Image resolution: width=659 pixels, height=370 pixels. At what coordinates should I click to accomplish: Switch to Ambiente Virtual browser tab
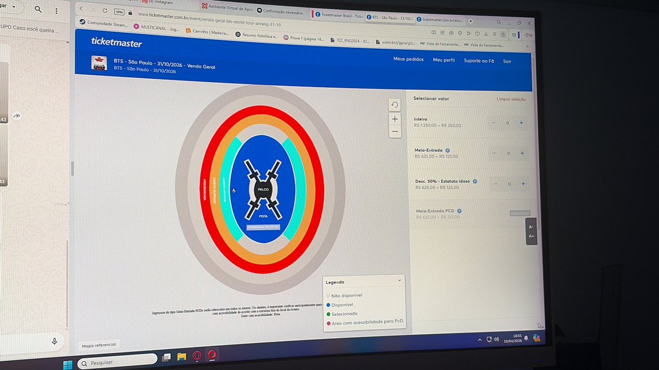tap(226, 7)
